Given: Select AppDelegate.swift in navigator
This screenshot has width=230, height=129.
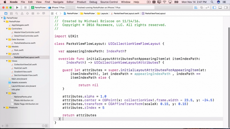Looking at the screenshot, I should 20,25.
